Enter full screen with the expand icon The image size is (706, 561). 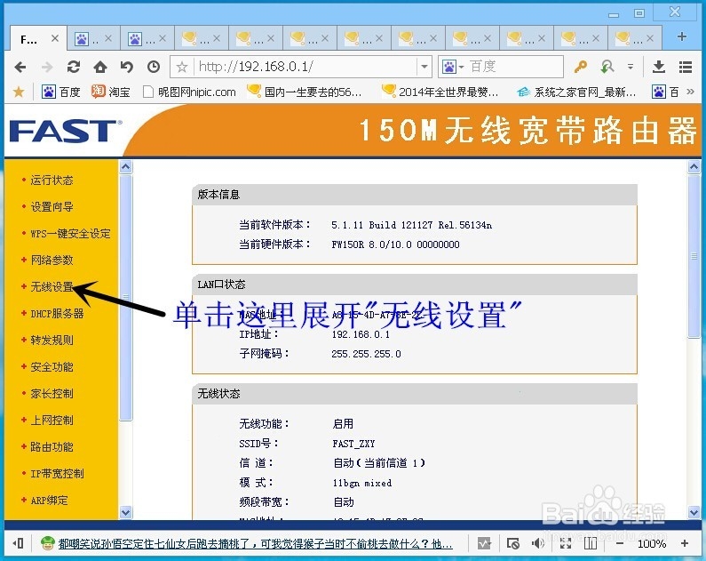pos(565,543)
